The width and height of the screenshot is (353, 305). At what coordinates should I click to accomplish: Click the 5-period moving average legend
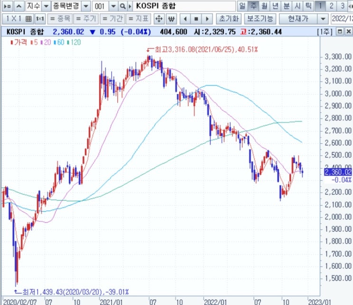pos(34,42)
